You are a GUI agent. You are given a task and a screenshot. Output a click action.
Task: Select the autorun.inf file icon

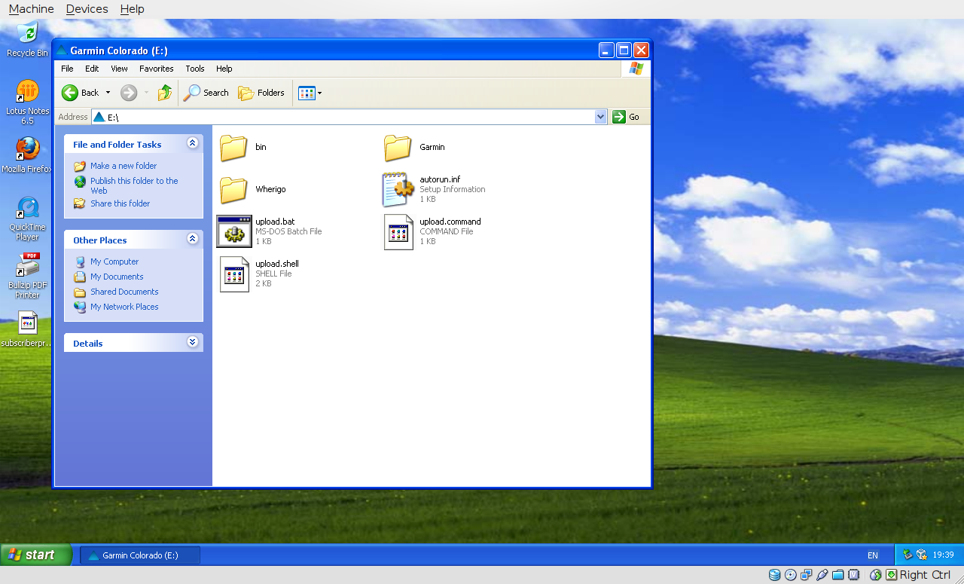[x=398, y=189]
